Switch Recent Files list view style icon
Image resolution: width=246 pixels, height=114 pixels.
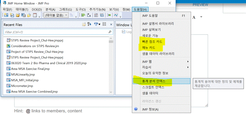click(x=104, y=24)
